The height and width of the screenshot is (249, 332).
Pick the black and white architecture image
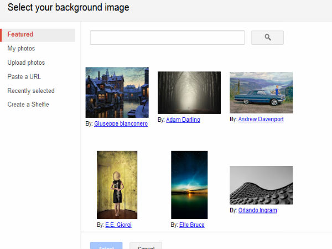point(261,185)
